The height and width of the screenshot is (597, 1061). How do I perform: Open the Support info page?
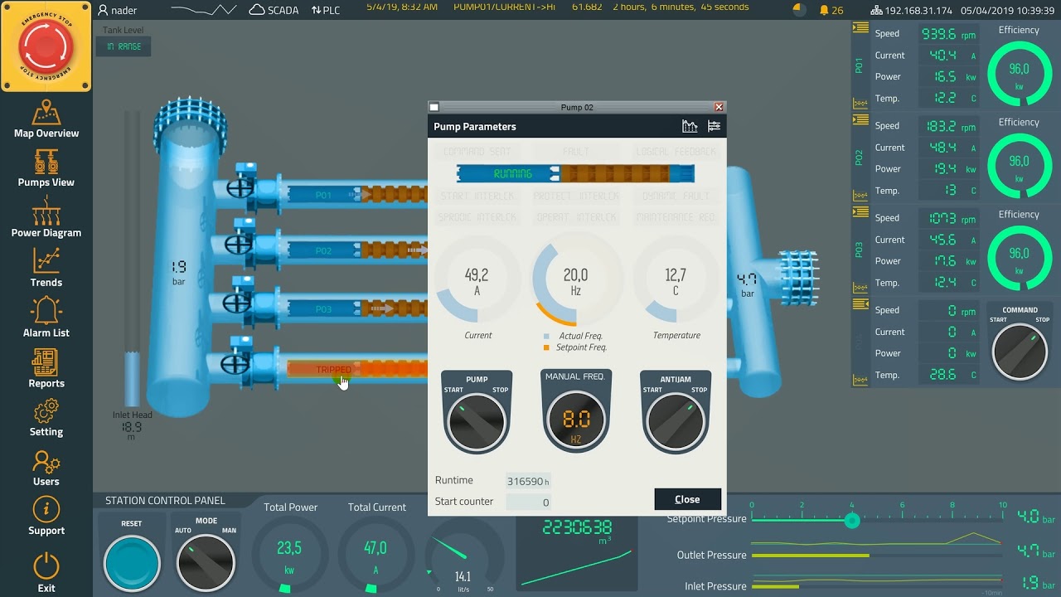[46, 517]
